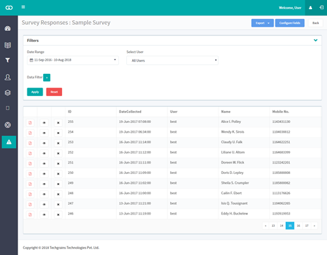The image size is (327, 255).
Task: Toggle the hamburger menu in top bar
Action: [23, 7]
